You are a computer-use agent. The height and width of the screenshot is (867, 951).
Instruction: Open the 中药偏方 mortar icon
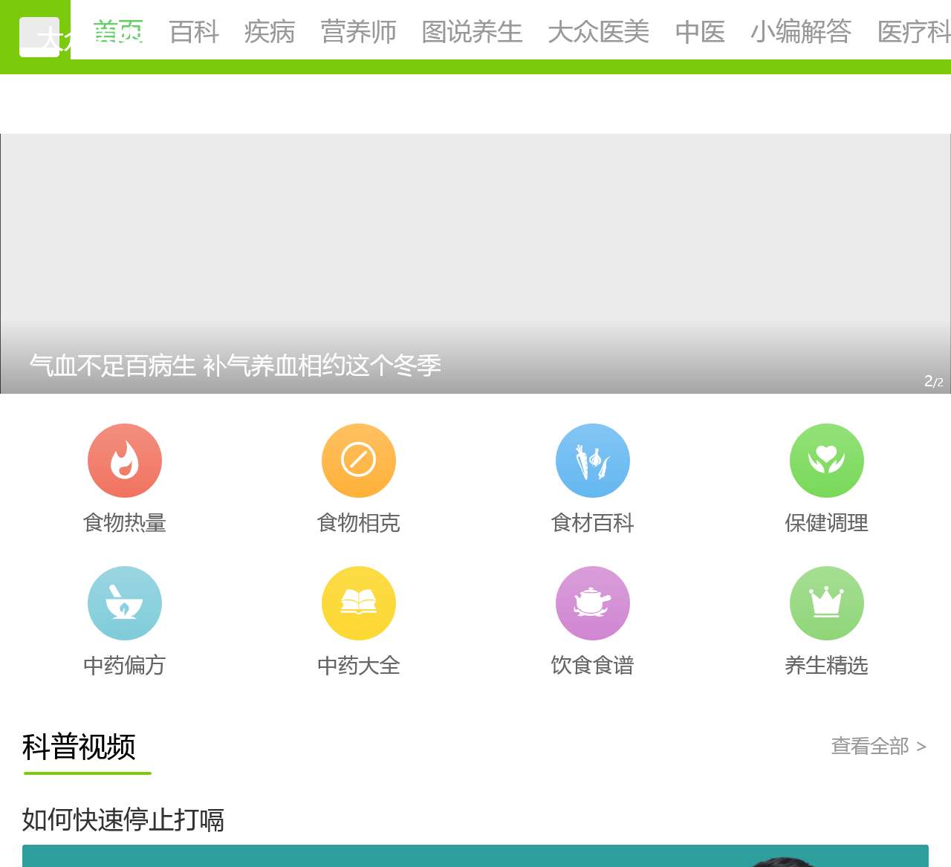point(124,603)
